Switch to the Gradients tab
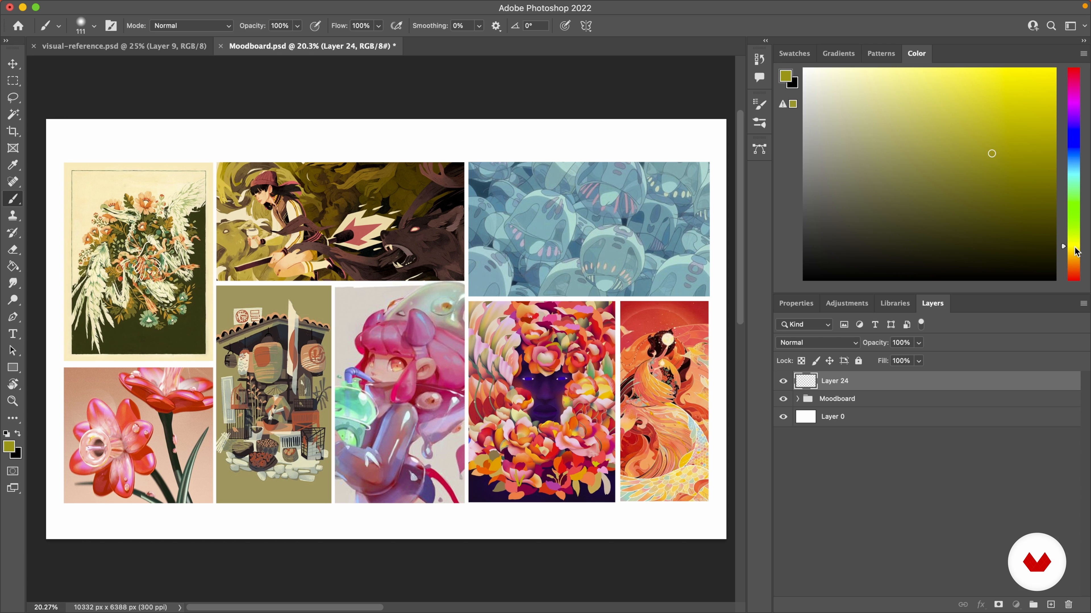 839,54
